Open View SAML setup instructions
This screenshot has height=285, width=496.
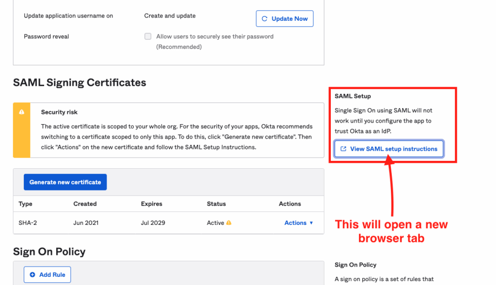[389, 148]
